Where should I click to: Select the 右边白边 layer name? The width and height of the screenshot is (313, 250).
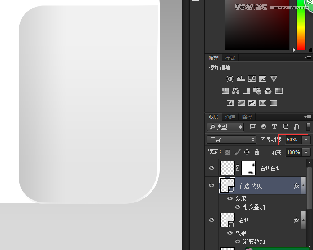point(270,168)
